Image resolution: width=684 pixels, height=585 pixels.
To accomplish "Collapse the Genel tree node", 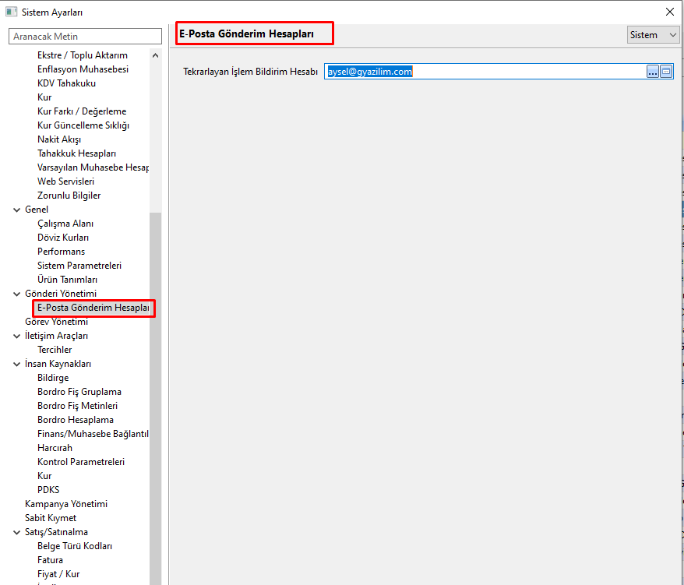I will coord(17,210).
